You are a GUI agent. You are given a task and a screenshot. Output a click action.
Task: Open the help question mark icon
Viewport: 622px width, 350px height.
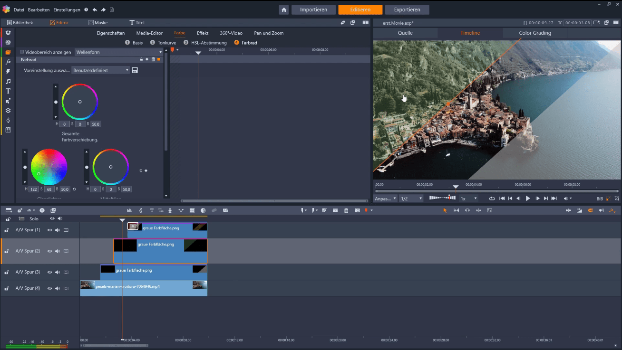tap(86, 9)
